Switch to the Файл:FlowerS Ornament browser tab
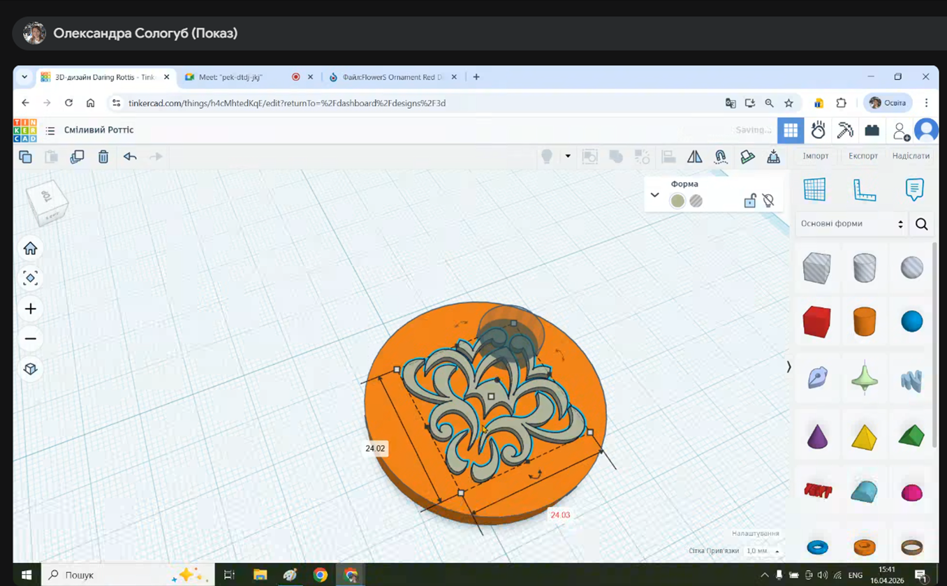The width and height of the screenshot is (947, 586). click(392, 77)
